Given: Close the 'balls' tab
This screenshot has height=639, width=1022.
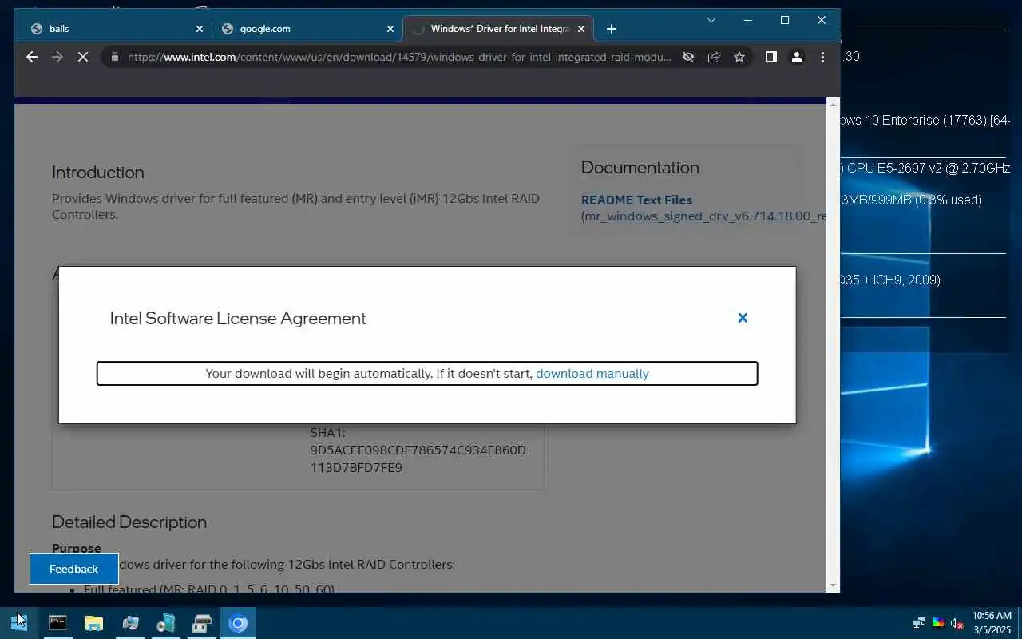Looking at the screenshot, I should point(200,29).
